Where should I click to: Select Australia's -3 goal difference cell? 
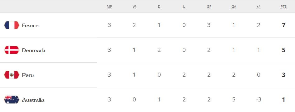point(259,100)
